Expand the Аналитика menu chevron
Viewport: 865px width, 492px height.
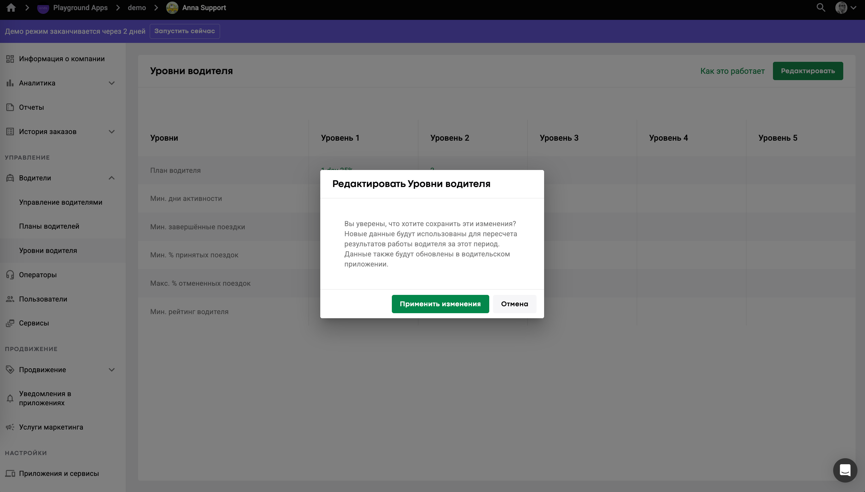tap(112, 83)
